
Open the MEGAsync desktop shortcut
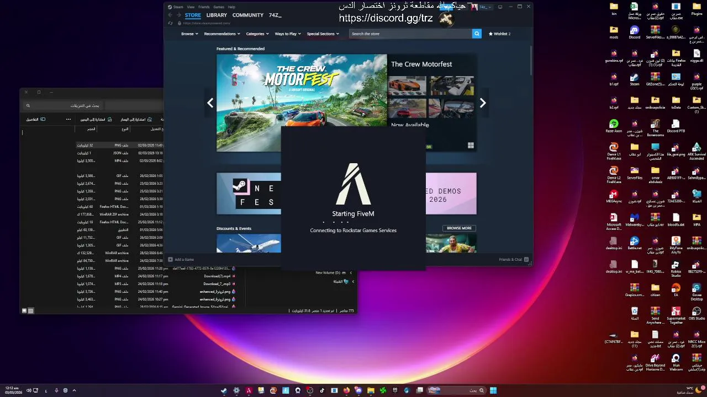click(x=614, y=196)
